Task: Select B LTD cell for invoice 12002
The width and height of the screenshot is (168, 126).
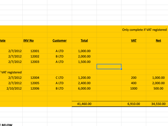Action: pyautogui.click(x=60, y=56)
